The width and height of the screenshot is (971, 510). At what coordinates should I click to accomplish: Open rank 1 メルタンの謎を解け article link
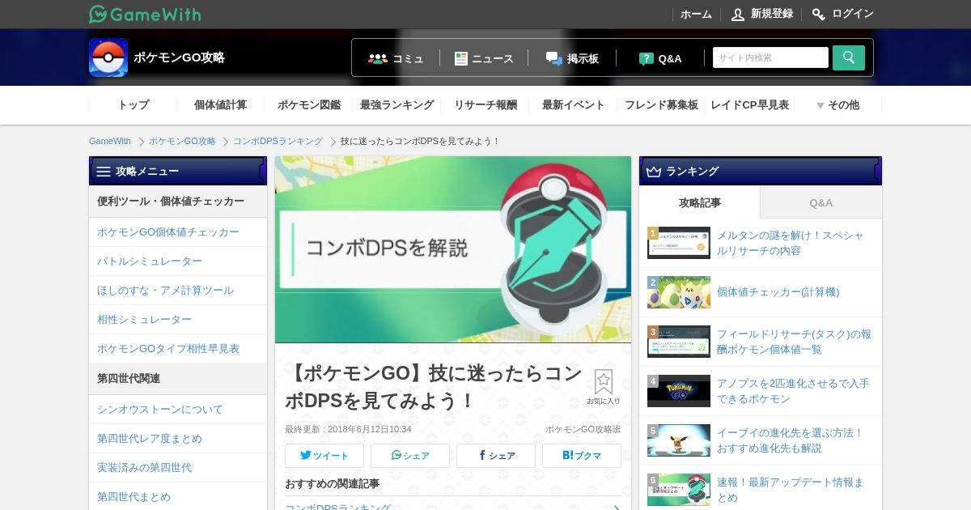tap(791, 243)
